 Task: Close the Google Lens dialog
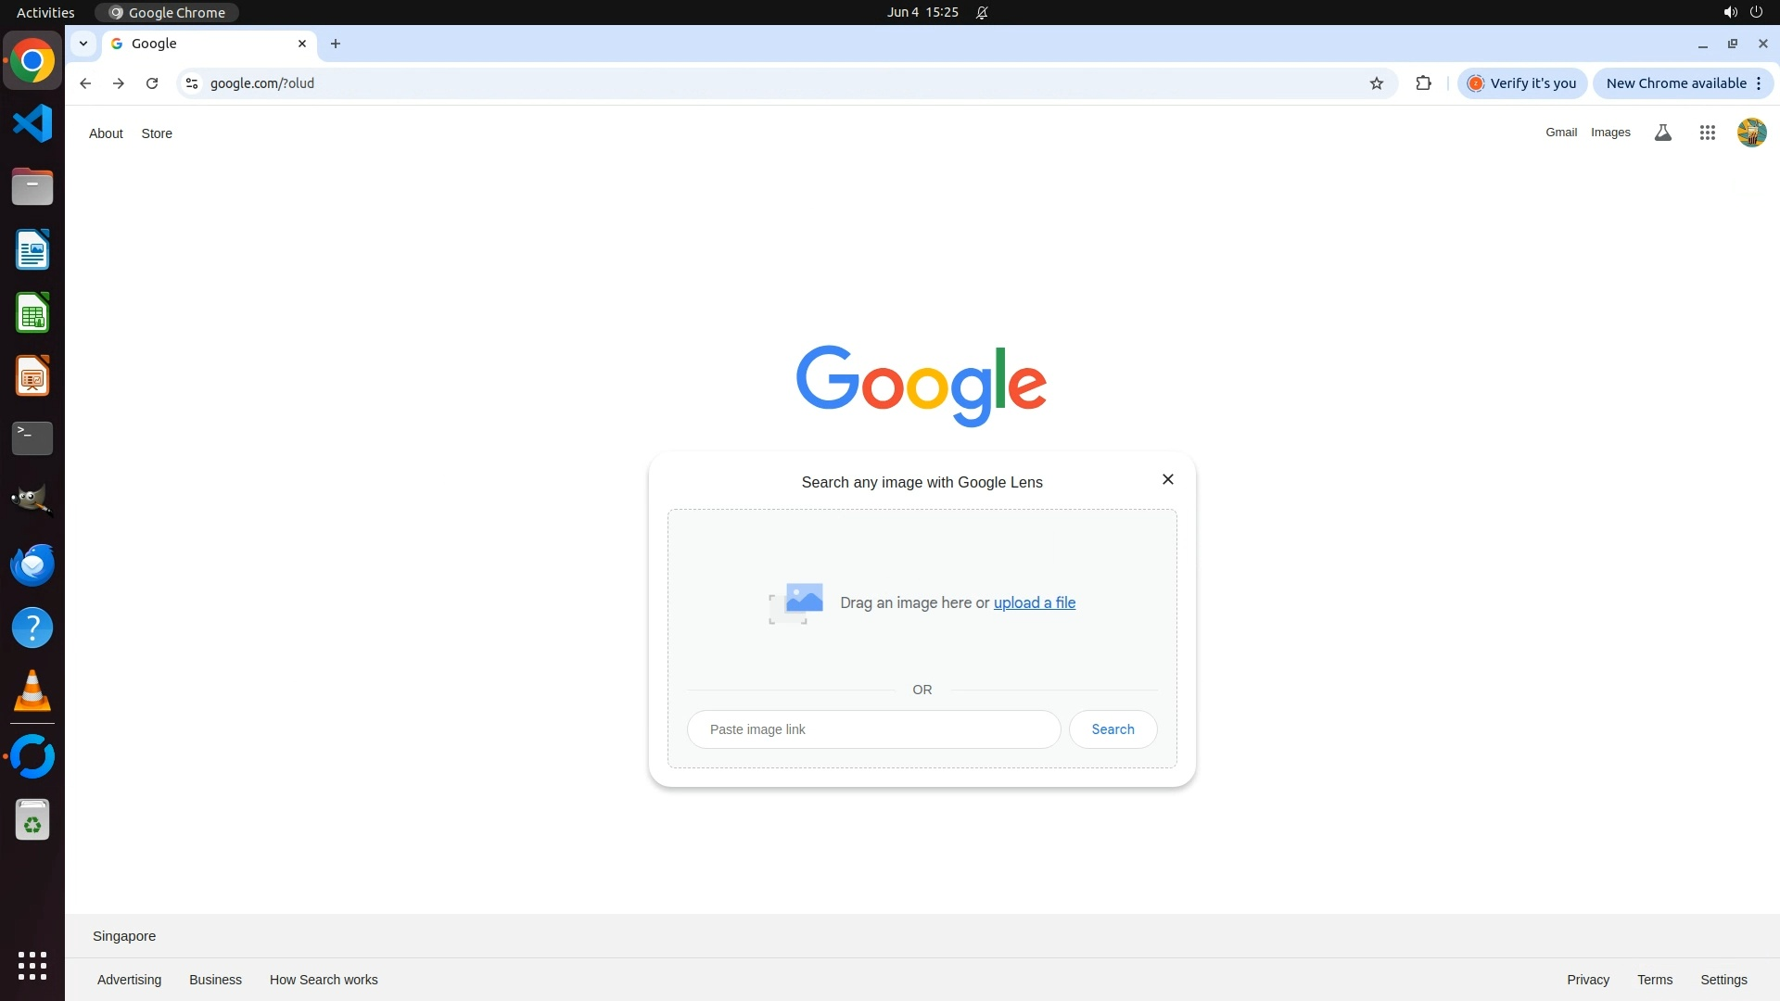tap(1167, 479)
